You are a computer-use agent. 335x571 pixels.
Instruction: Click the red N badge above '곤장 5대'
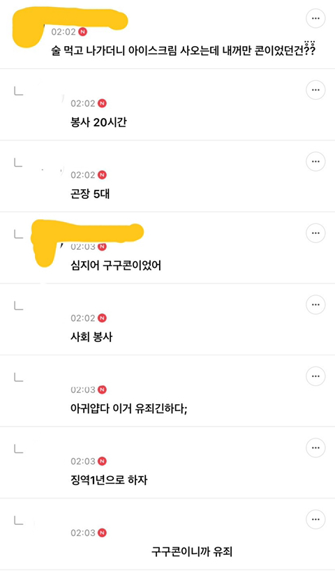click(103, 175)
